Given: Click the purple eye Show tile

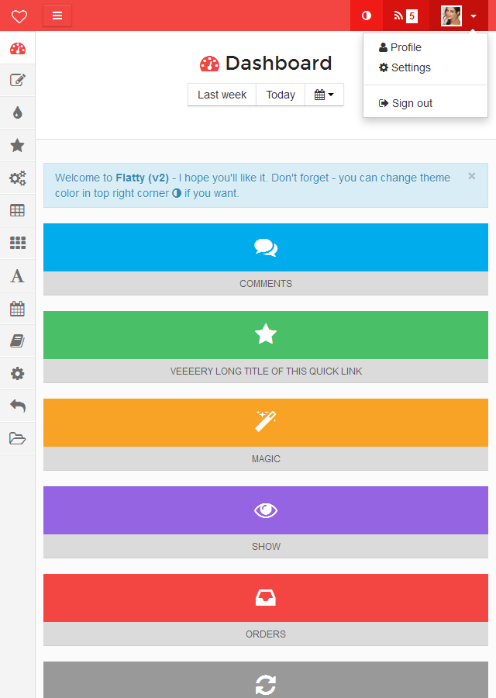Looking at the screenshot, I should pos(266,510).
